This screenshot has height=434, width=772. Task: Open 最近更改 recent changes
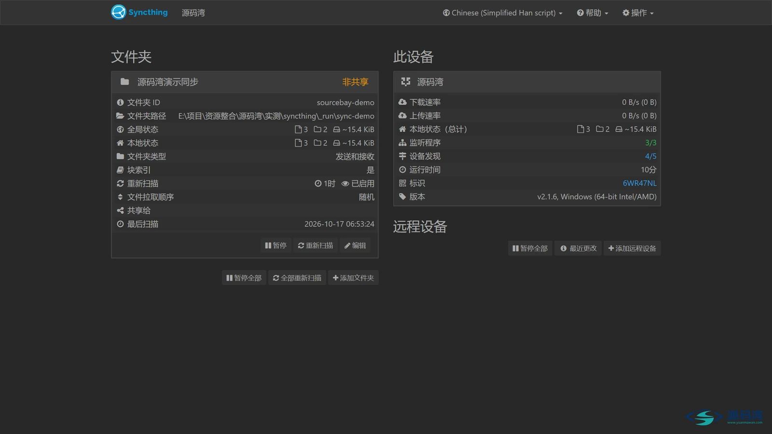click(x=578, y=248)
